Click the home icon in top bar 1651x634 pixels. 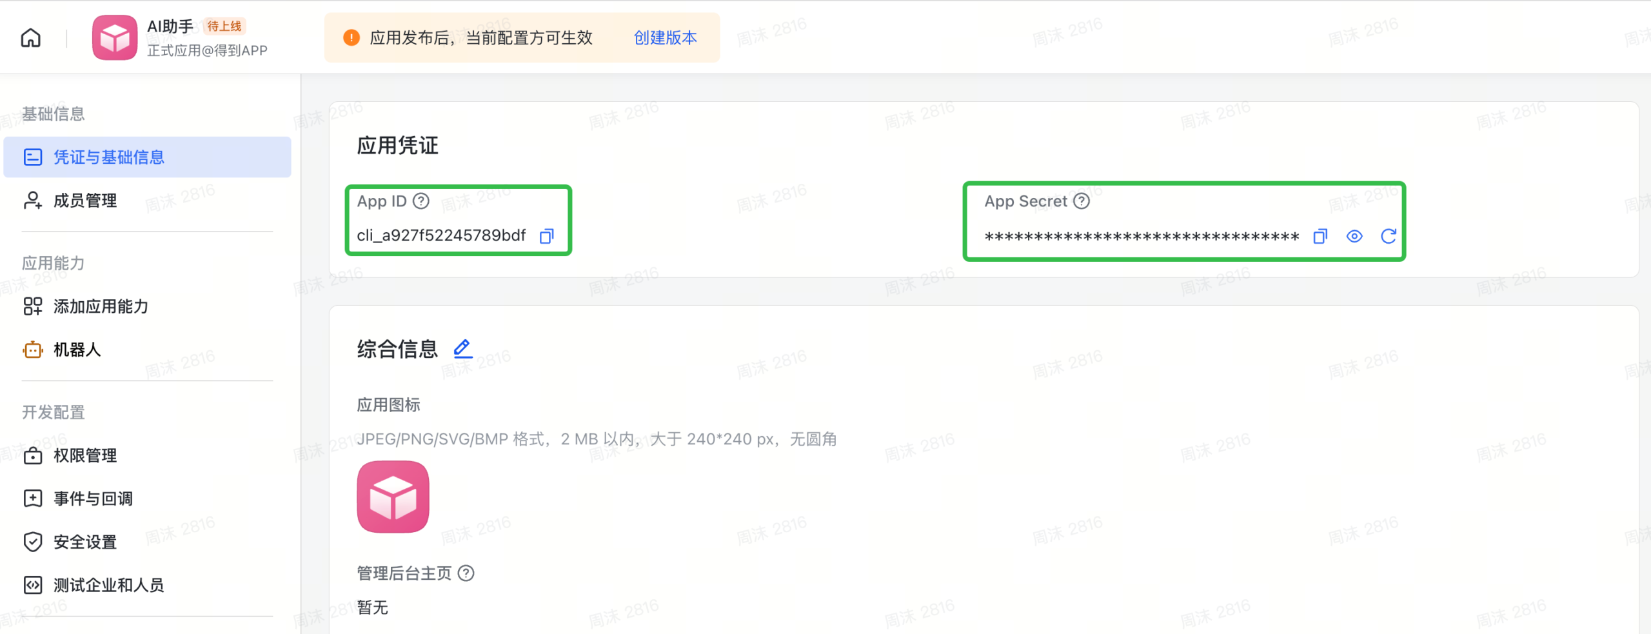tap(31, 37)
